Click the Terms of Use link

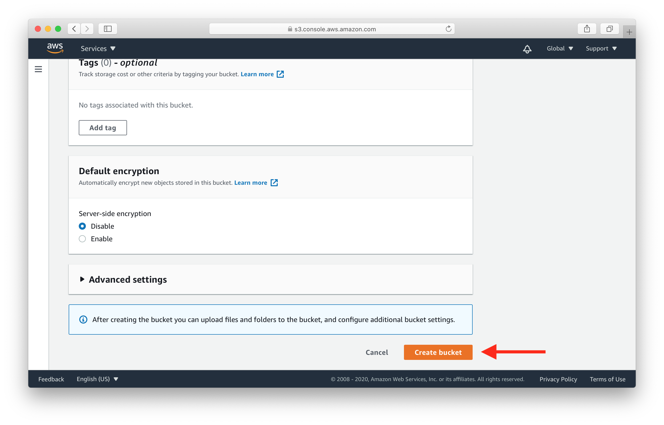coord(609,379)
